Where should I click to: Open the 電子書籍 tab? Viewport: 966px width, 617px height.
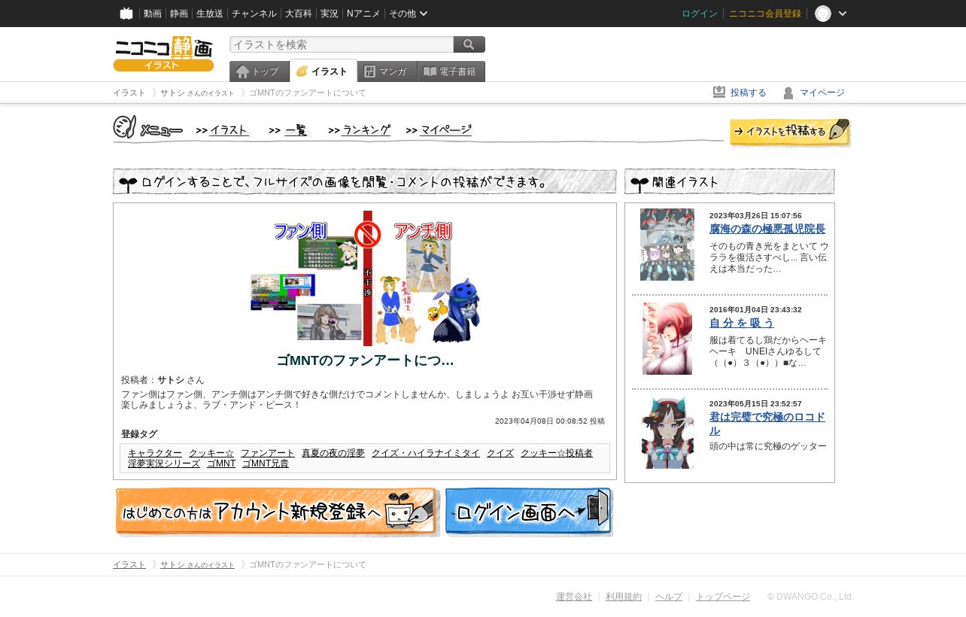click(x=451, y=71)
